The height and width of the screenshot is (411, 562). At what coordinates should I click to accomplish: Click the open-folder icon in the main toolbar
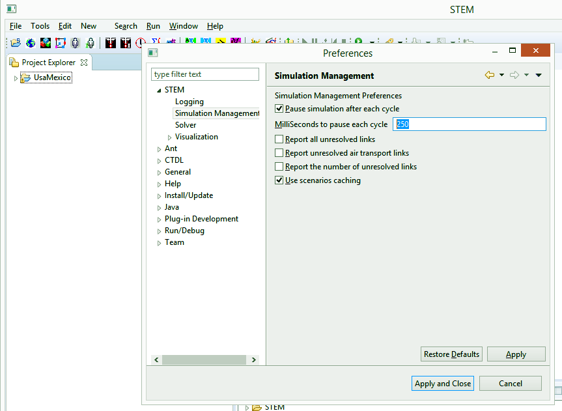tap(16, 43)
